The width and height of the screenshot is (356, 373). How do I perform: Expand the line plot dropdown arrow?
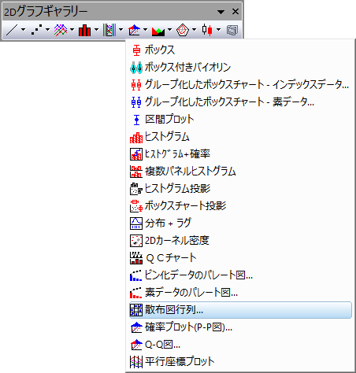click(23, 30)
